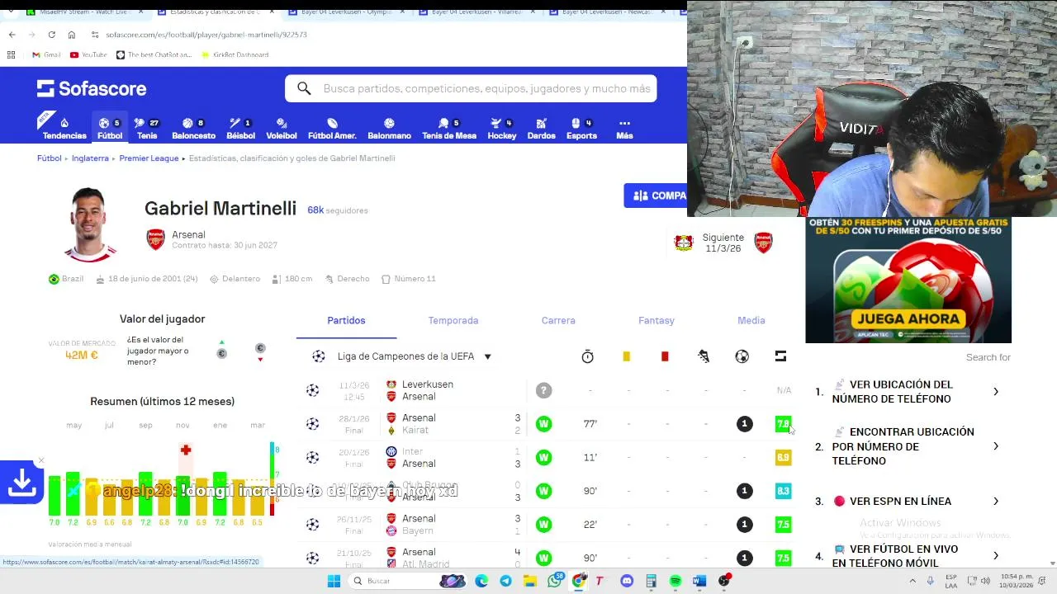Image resolution: width=1057 pixels, height=594 pixels.
Task: Click the goals football column icon
Action: point(742,356)
